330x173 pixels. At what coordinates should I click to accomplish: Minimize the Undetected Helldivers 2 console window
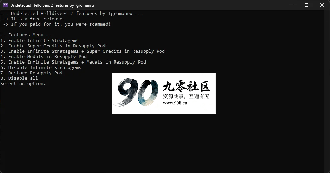tap(291, 5)
